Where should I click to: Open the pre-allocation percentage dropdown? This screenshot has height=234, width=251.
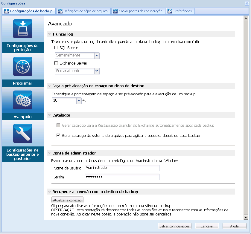tap(78, 101)
